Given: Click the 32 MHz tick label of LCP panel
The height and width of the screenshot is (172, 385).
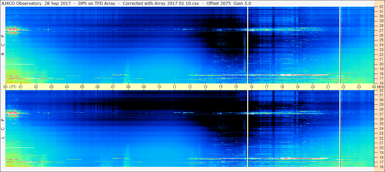Looking at the screenshot, I should point(381,90).
